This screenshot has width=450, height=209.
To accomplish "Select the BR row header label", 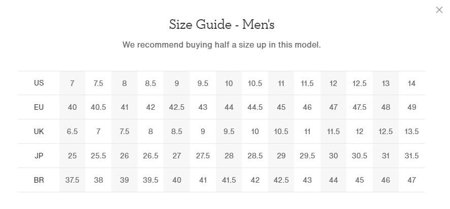I will pos(39,180).
